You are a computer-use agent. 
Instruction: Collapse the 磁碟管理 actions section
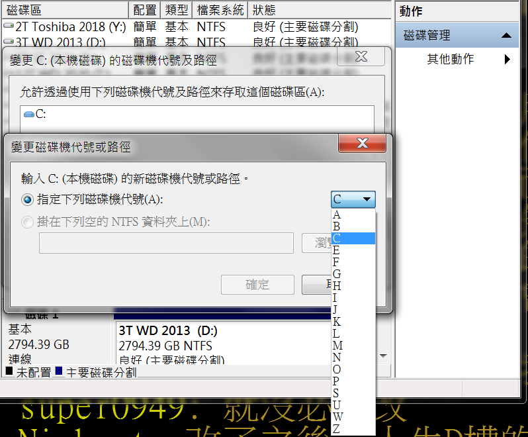pos(506,35)
